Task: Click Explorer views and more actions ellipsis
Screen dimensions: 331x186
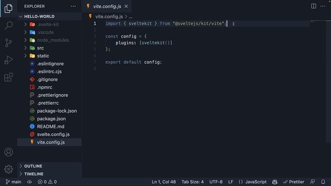Action: click(x=73, y=6)
